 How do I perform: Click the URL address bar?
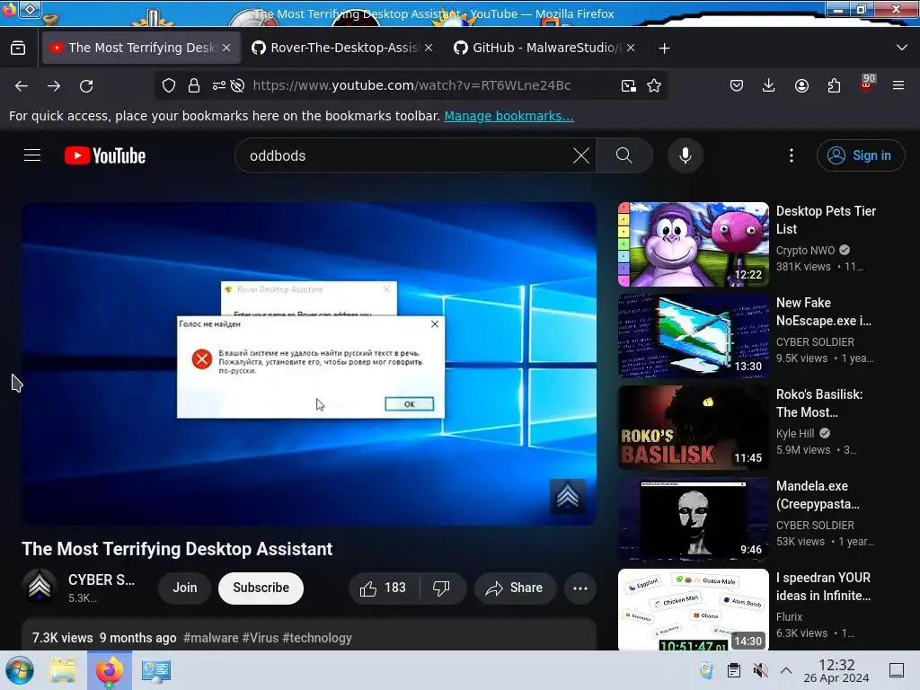pos(411,85)
